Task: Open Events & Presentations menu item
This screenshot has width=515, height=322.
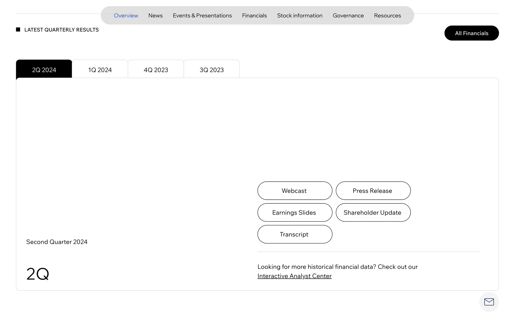Action: (x=202, y=16)
